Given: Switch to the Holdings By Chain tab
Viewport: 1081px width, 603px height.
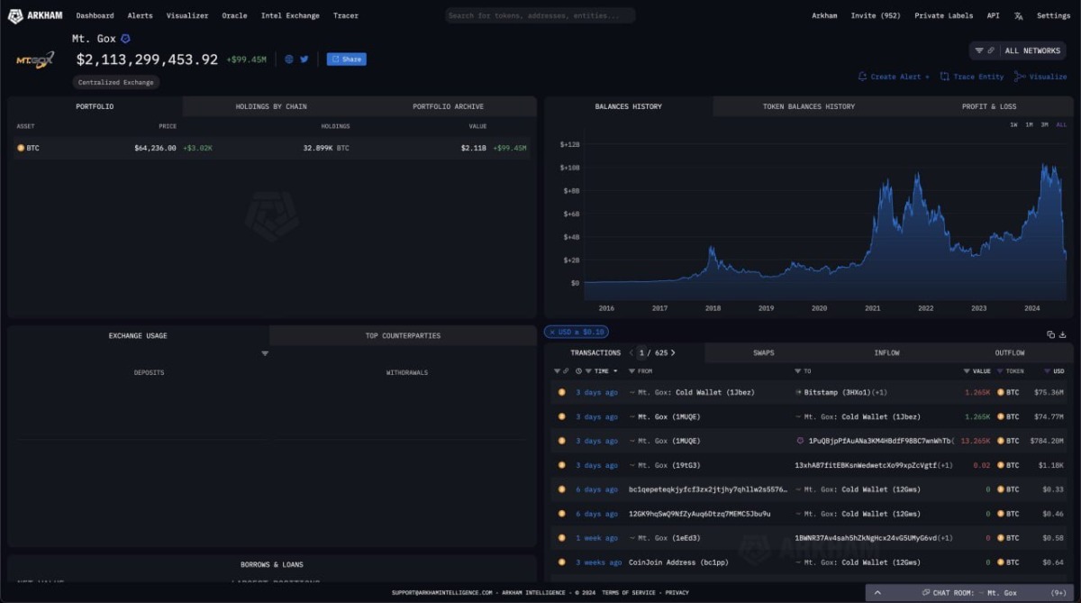Looking at the screenshot, I should point(271,106).
